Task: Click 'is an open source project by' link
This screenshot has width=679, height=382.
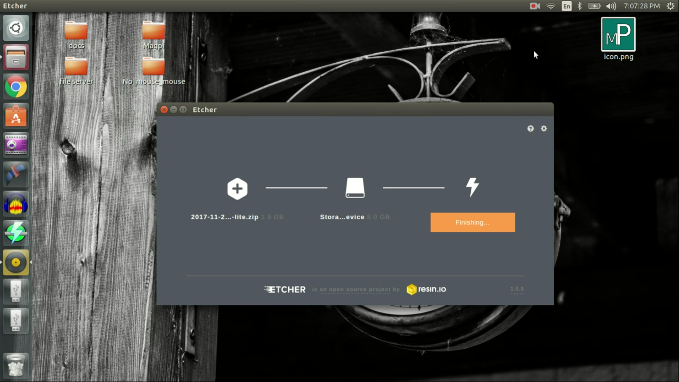Action: tap(356, 289)
